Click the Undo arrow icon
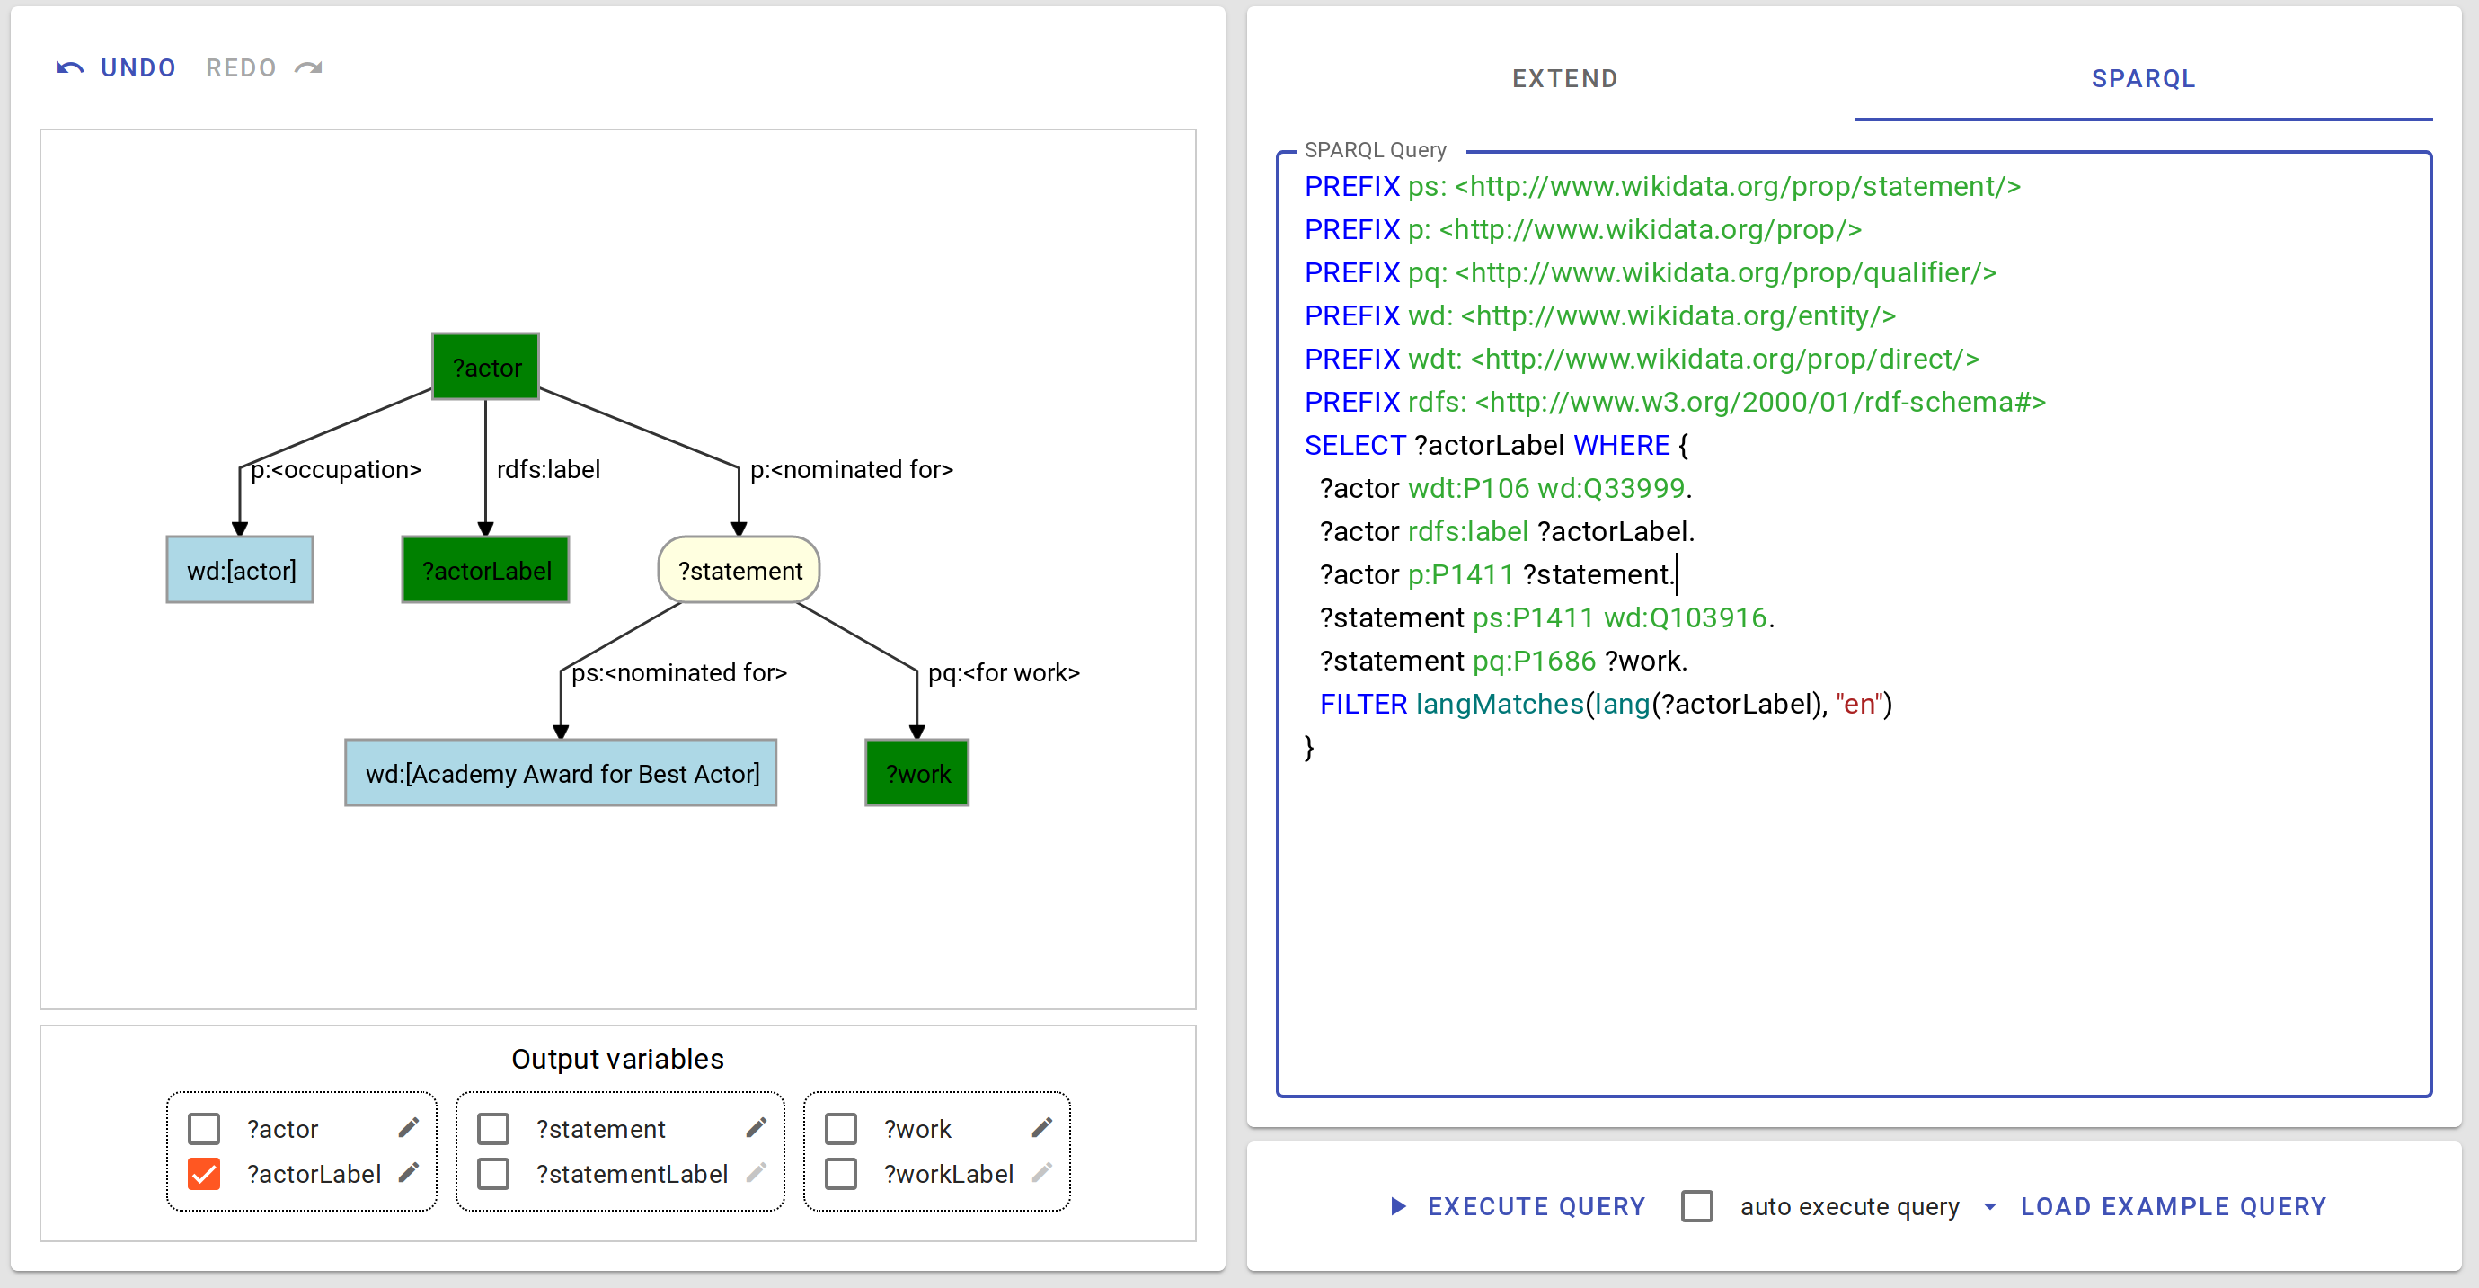The image size is (2479, 1288). pos(69,67)
